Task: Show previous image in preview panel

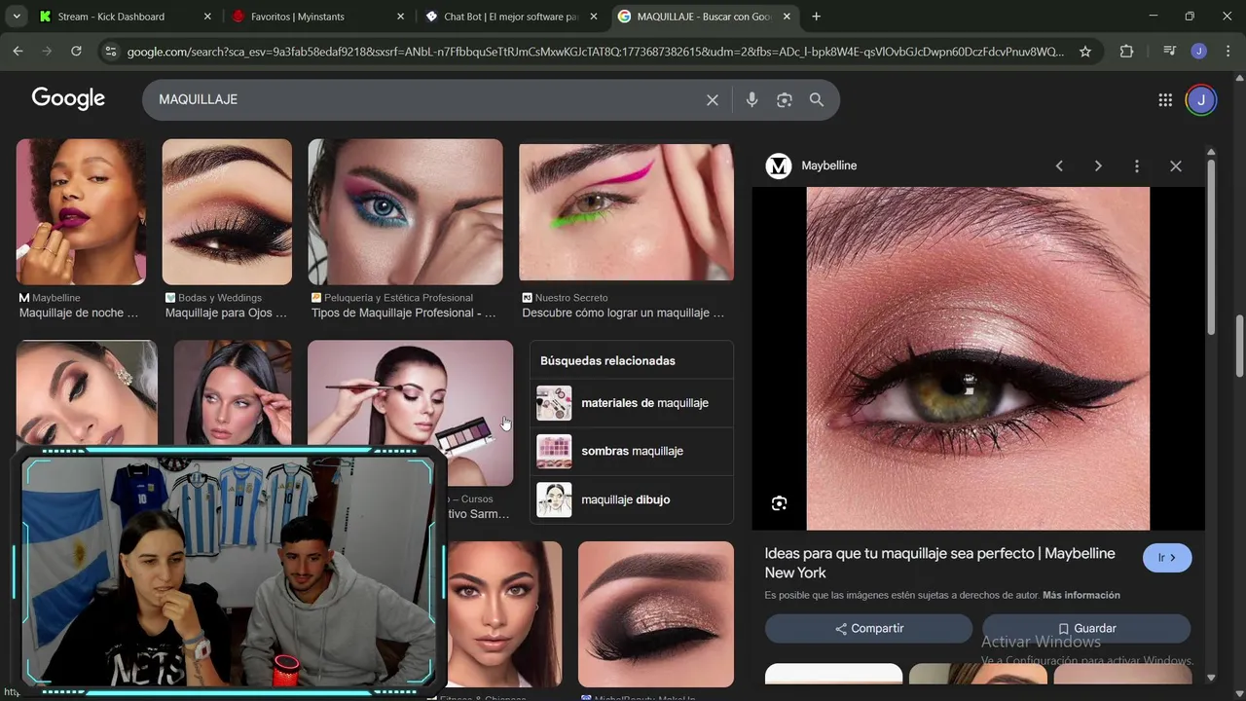Action: [x=1059, y=166]
